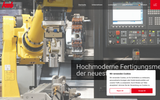Open the Jobs/Karriere menu item
This screenshot has height=100, width=160.
coord(127,5)
